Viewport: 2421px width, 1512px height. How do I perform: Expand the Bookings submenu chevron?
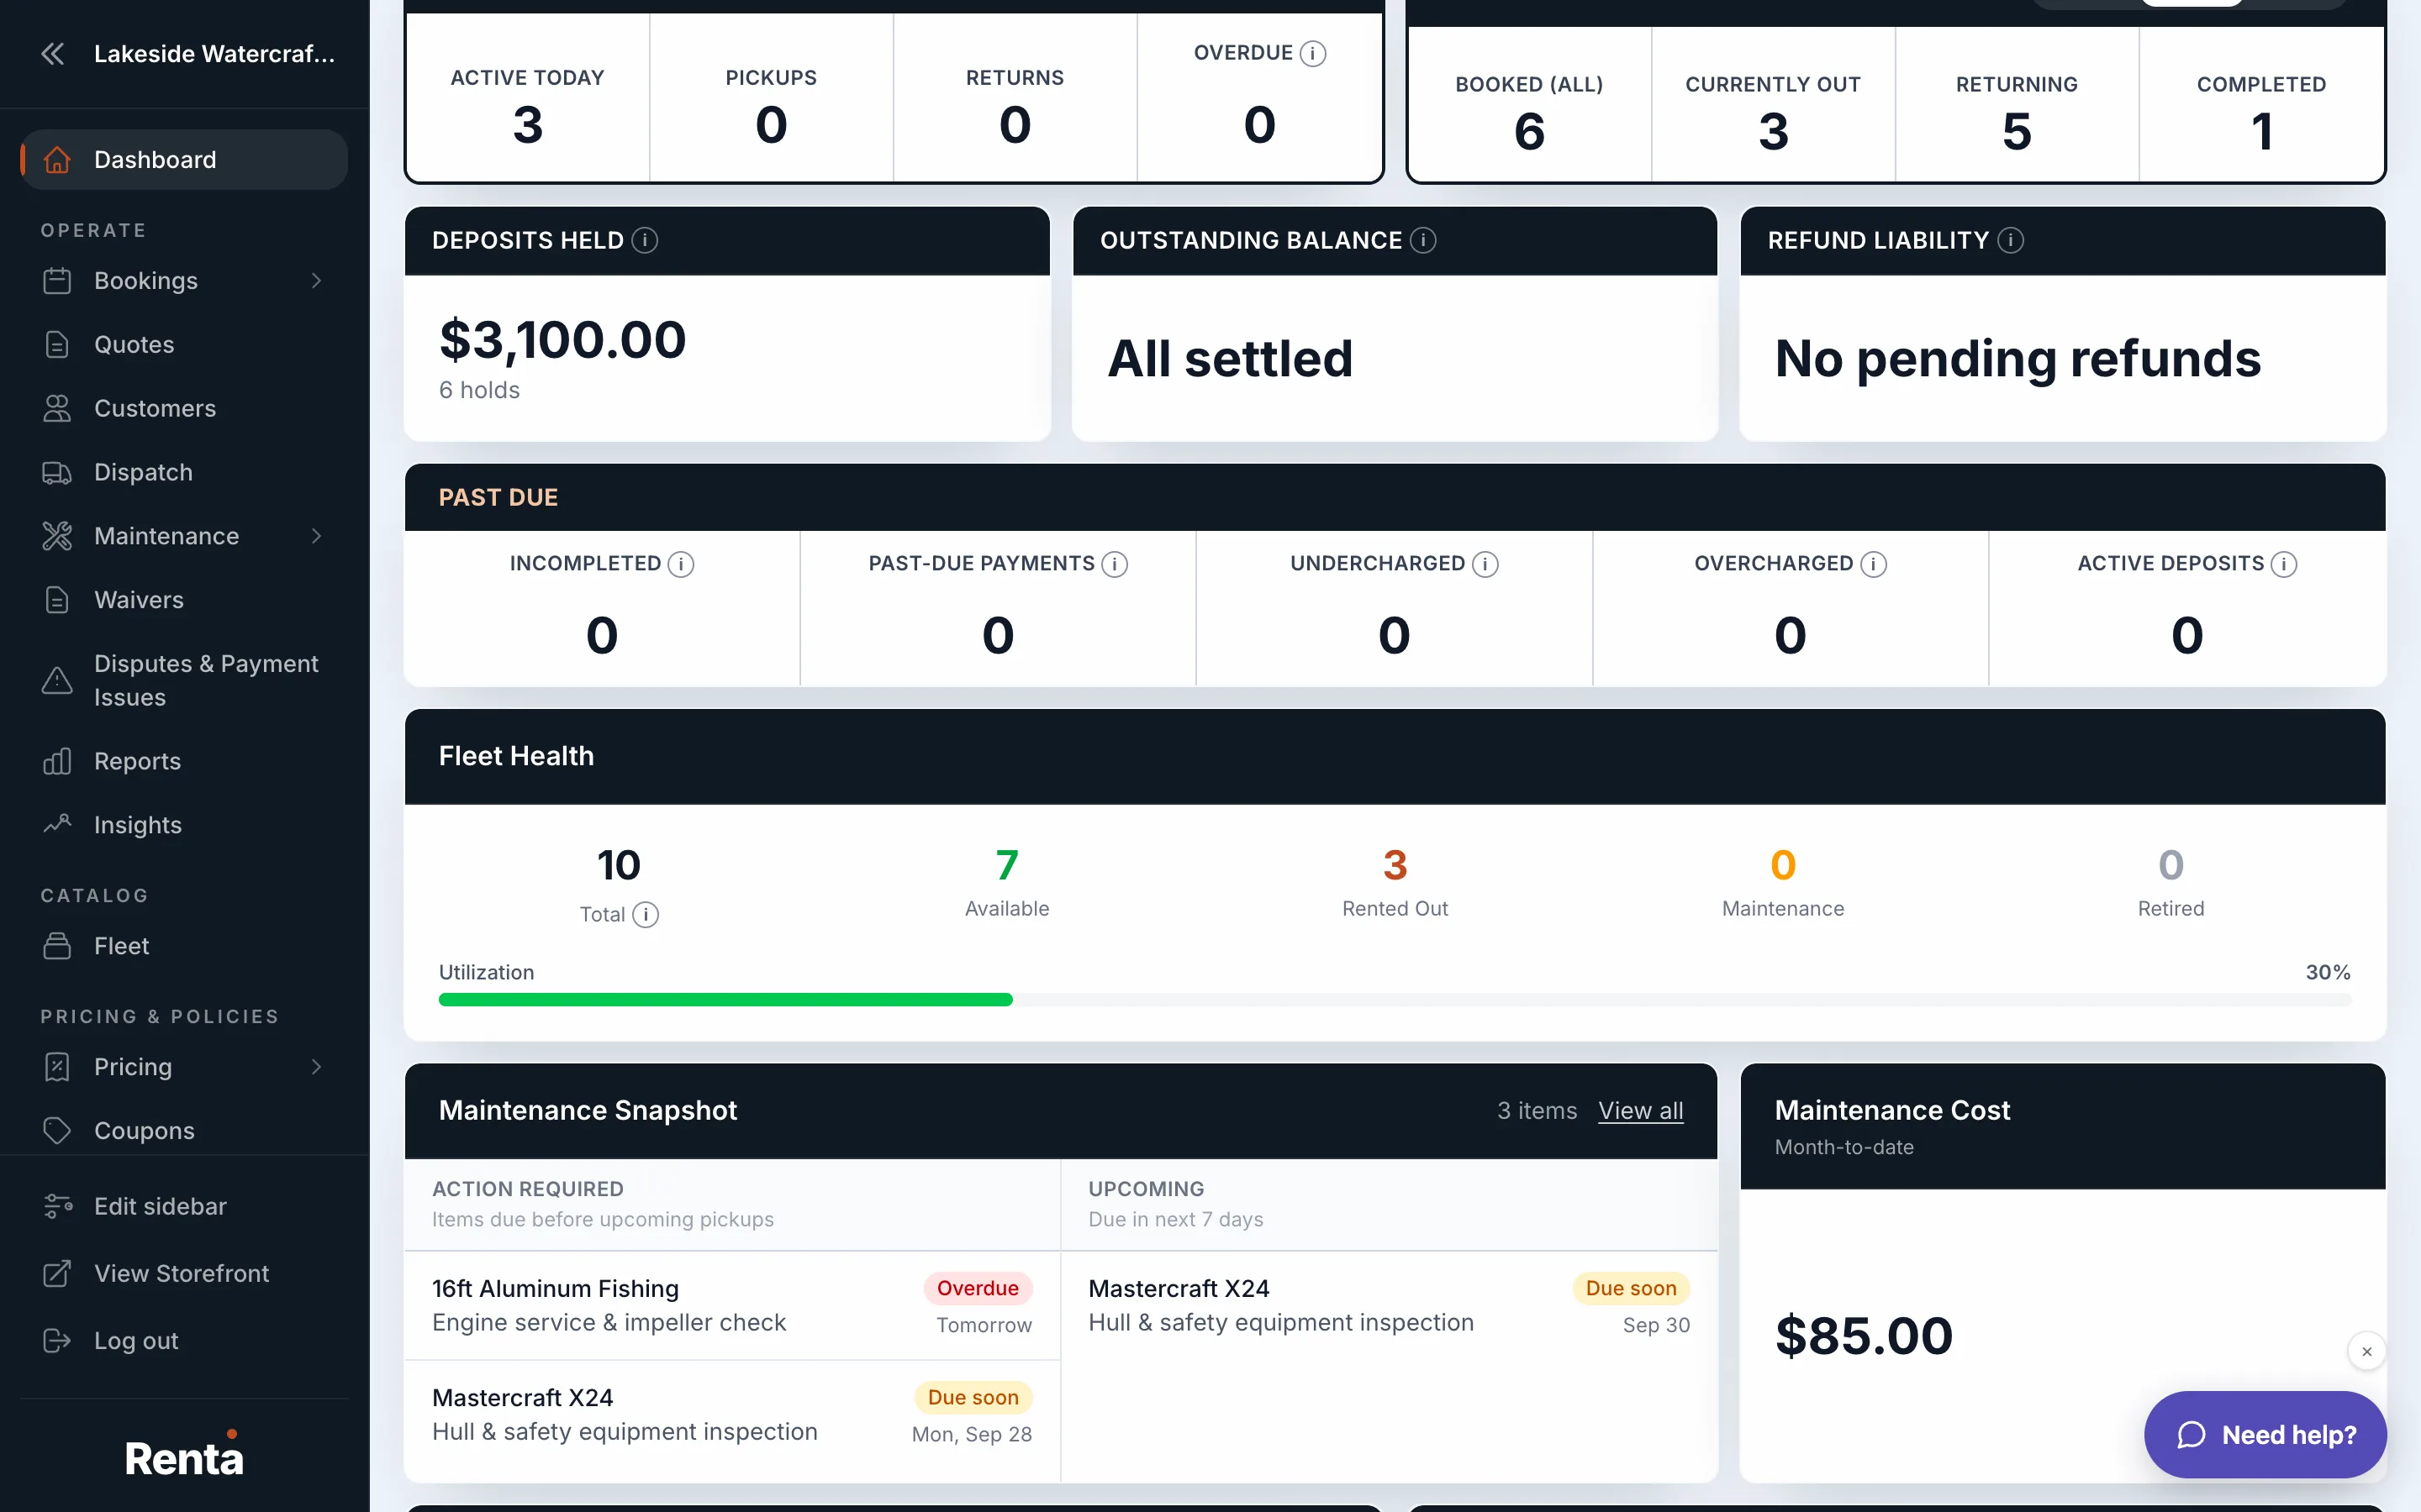(316, 281)
